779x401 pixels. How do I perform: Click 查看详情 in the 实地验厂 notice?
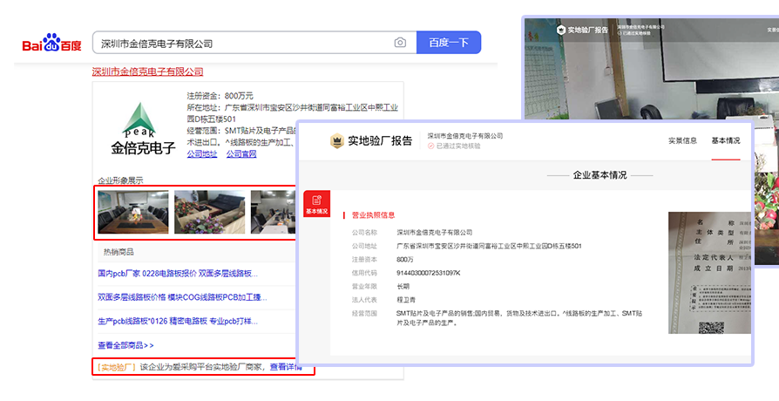coord(286,367)
